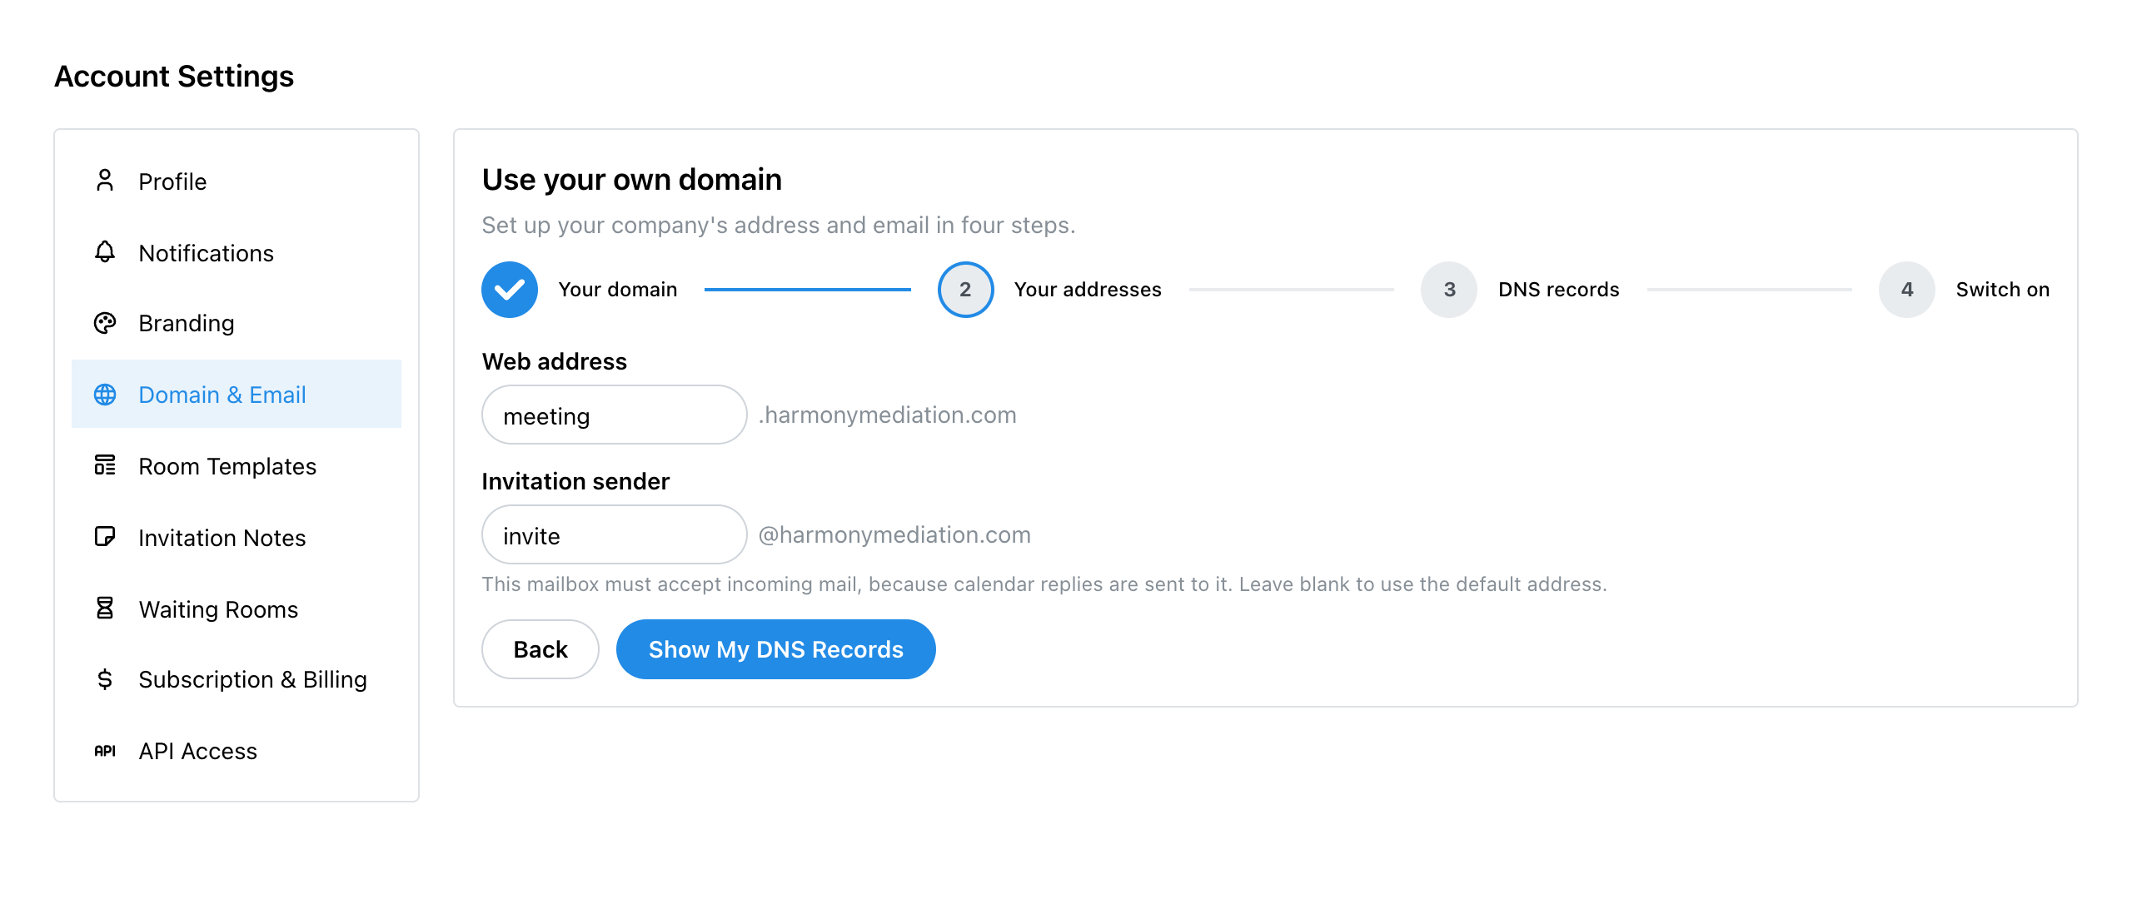Click the 'Switch on' step label
2132x909 pixels.
tap(2003, 290)
